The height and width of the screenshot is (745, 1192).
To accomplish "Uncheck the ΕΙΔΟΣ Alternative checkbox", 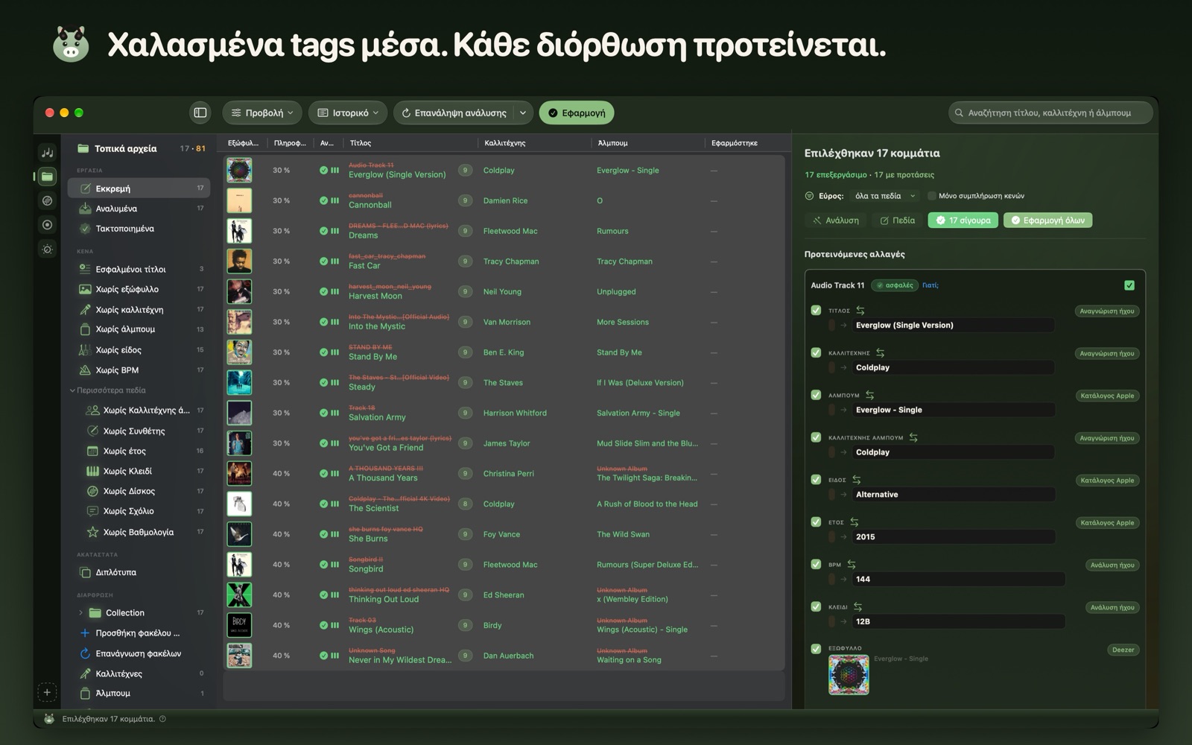I will [816, 479].
